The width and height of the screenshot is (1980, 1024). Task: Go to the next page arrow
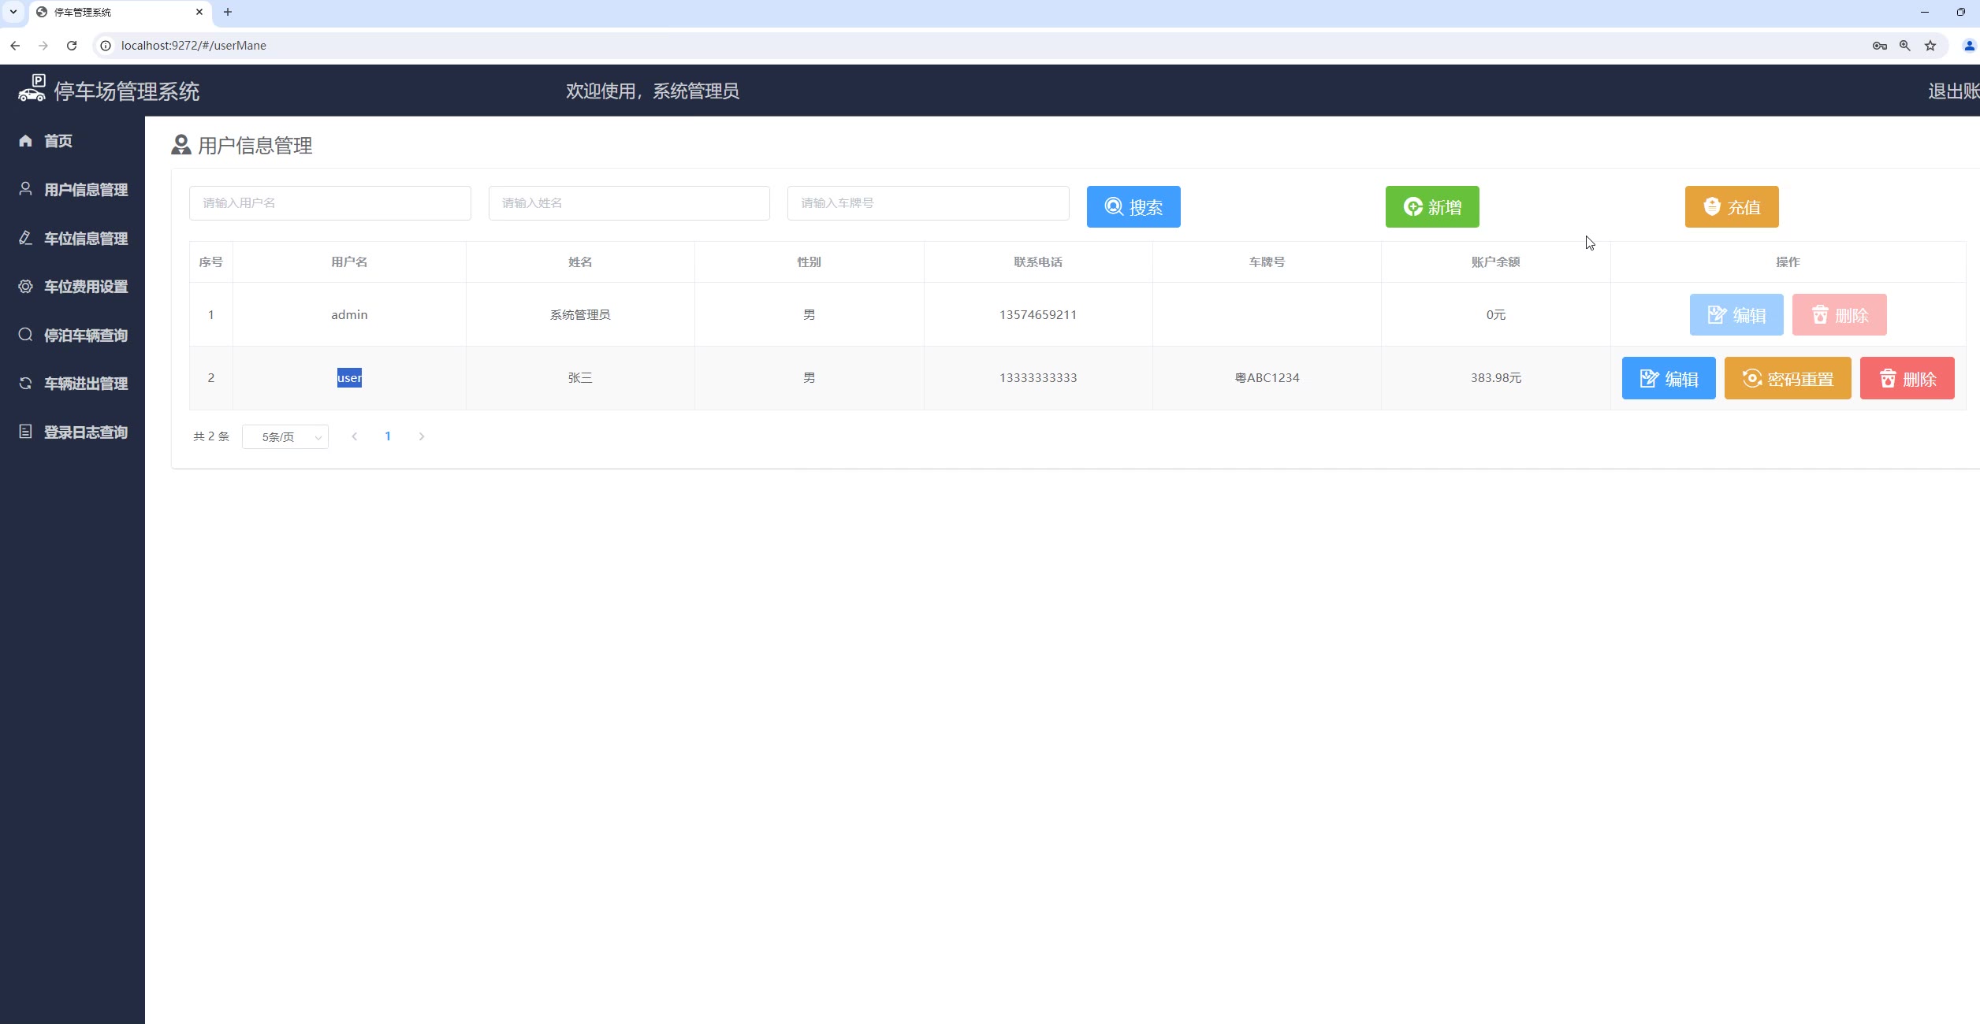click(x=422, y=436)
